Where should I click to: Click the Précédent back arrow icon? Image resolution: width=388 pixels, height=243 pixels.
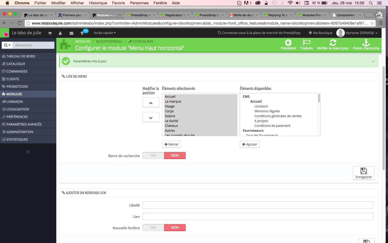288,43
